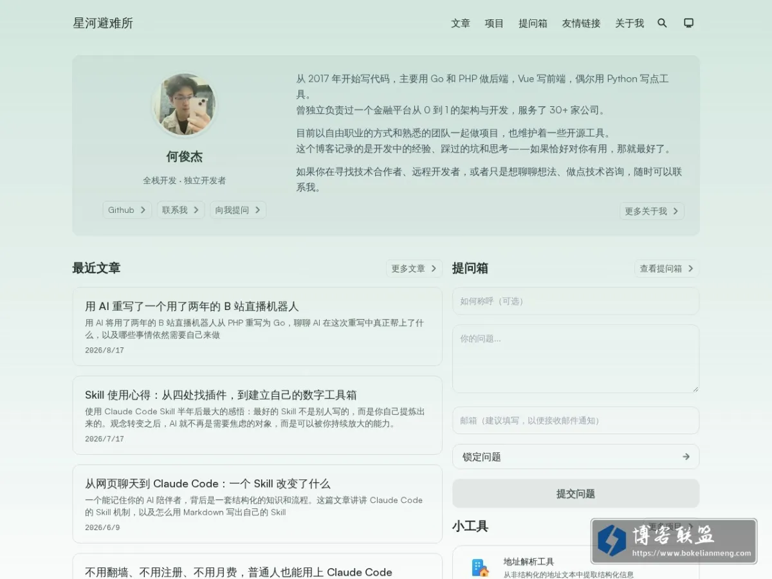This screenshot has width=772, height=579.
Task: Go to the 文章 menu item
Action: click(461, 23)
